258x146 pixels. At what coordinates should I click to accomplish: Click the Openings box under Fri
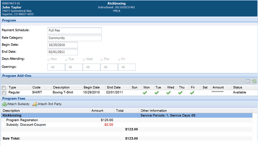tap(127, 67)
